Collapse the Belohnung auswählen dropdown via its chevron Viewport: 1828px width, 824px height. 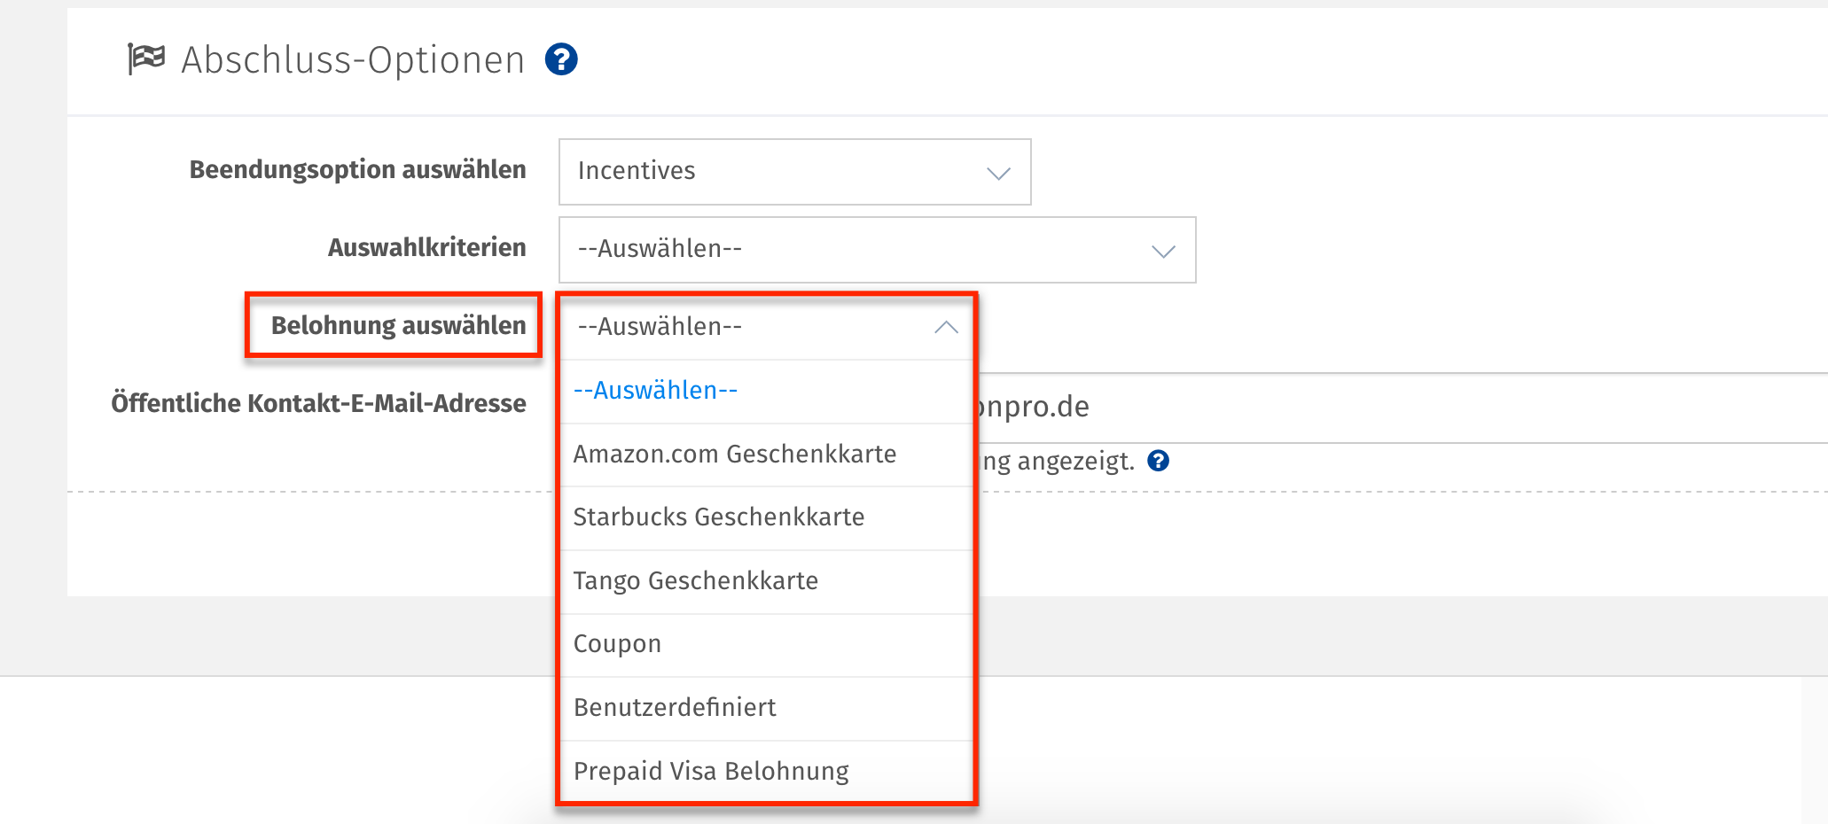[x=946, y=327]
